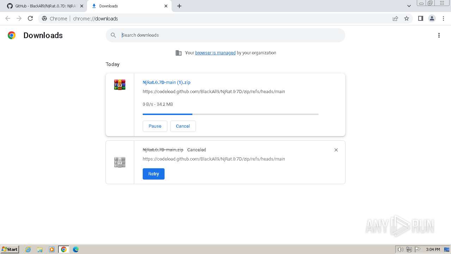Open NjRat.0.7D-main (1).zip file link

[x=166, y=82]
